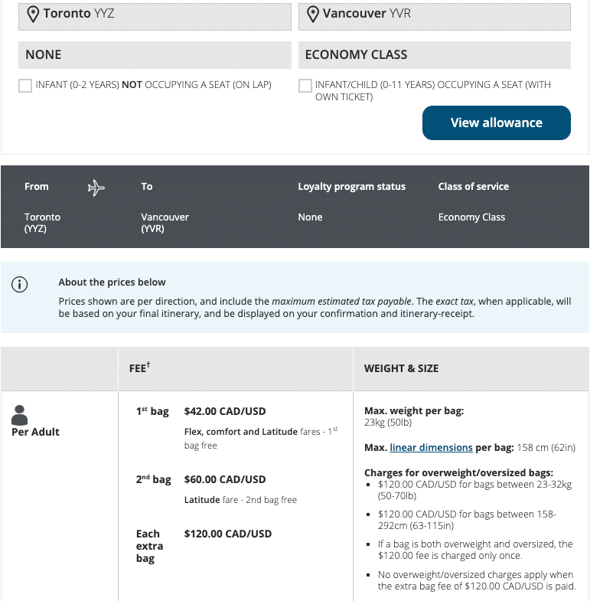Click the Class of service heading
The image size is (590, 601).
coord(473,186)
